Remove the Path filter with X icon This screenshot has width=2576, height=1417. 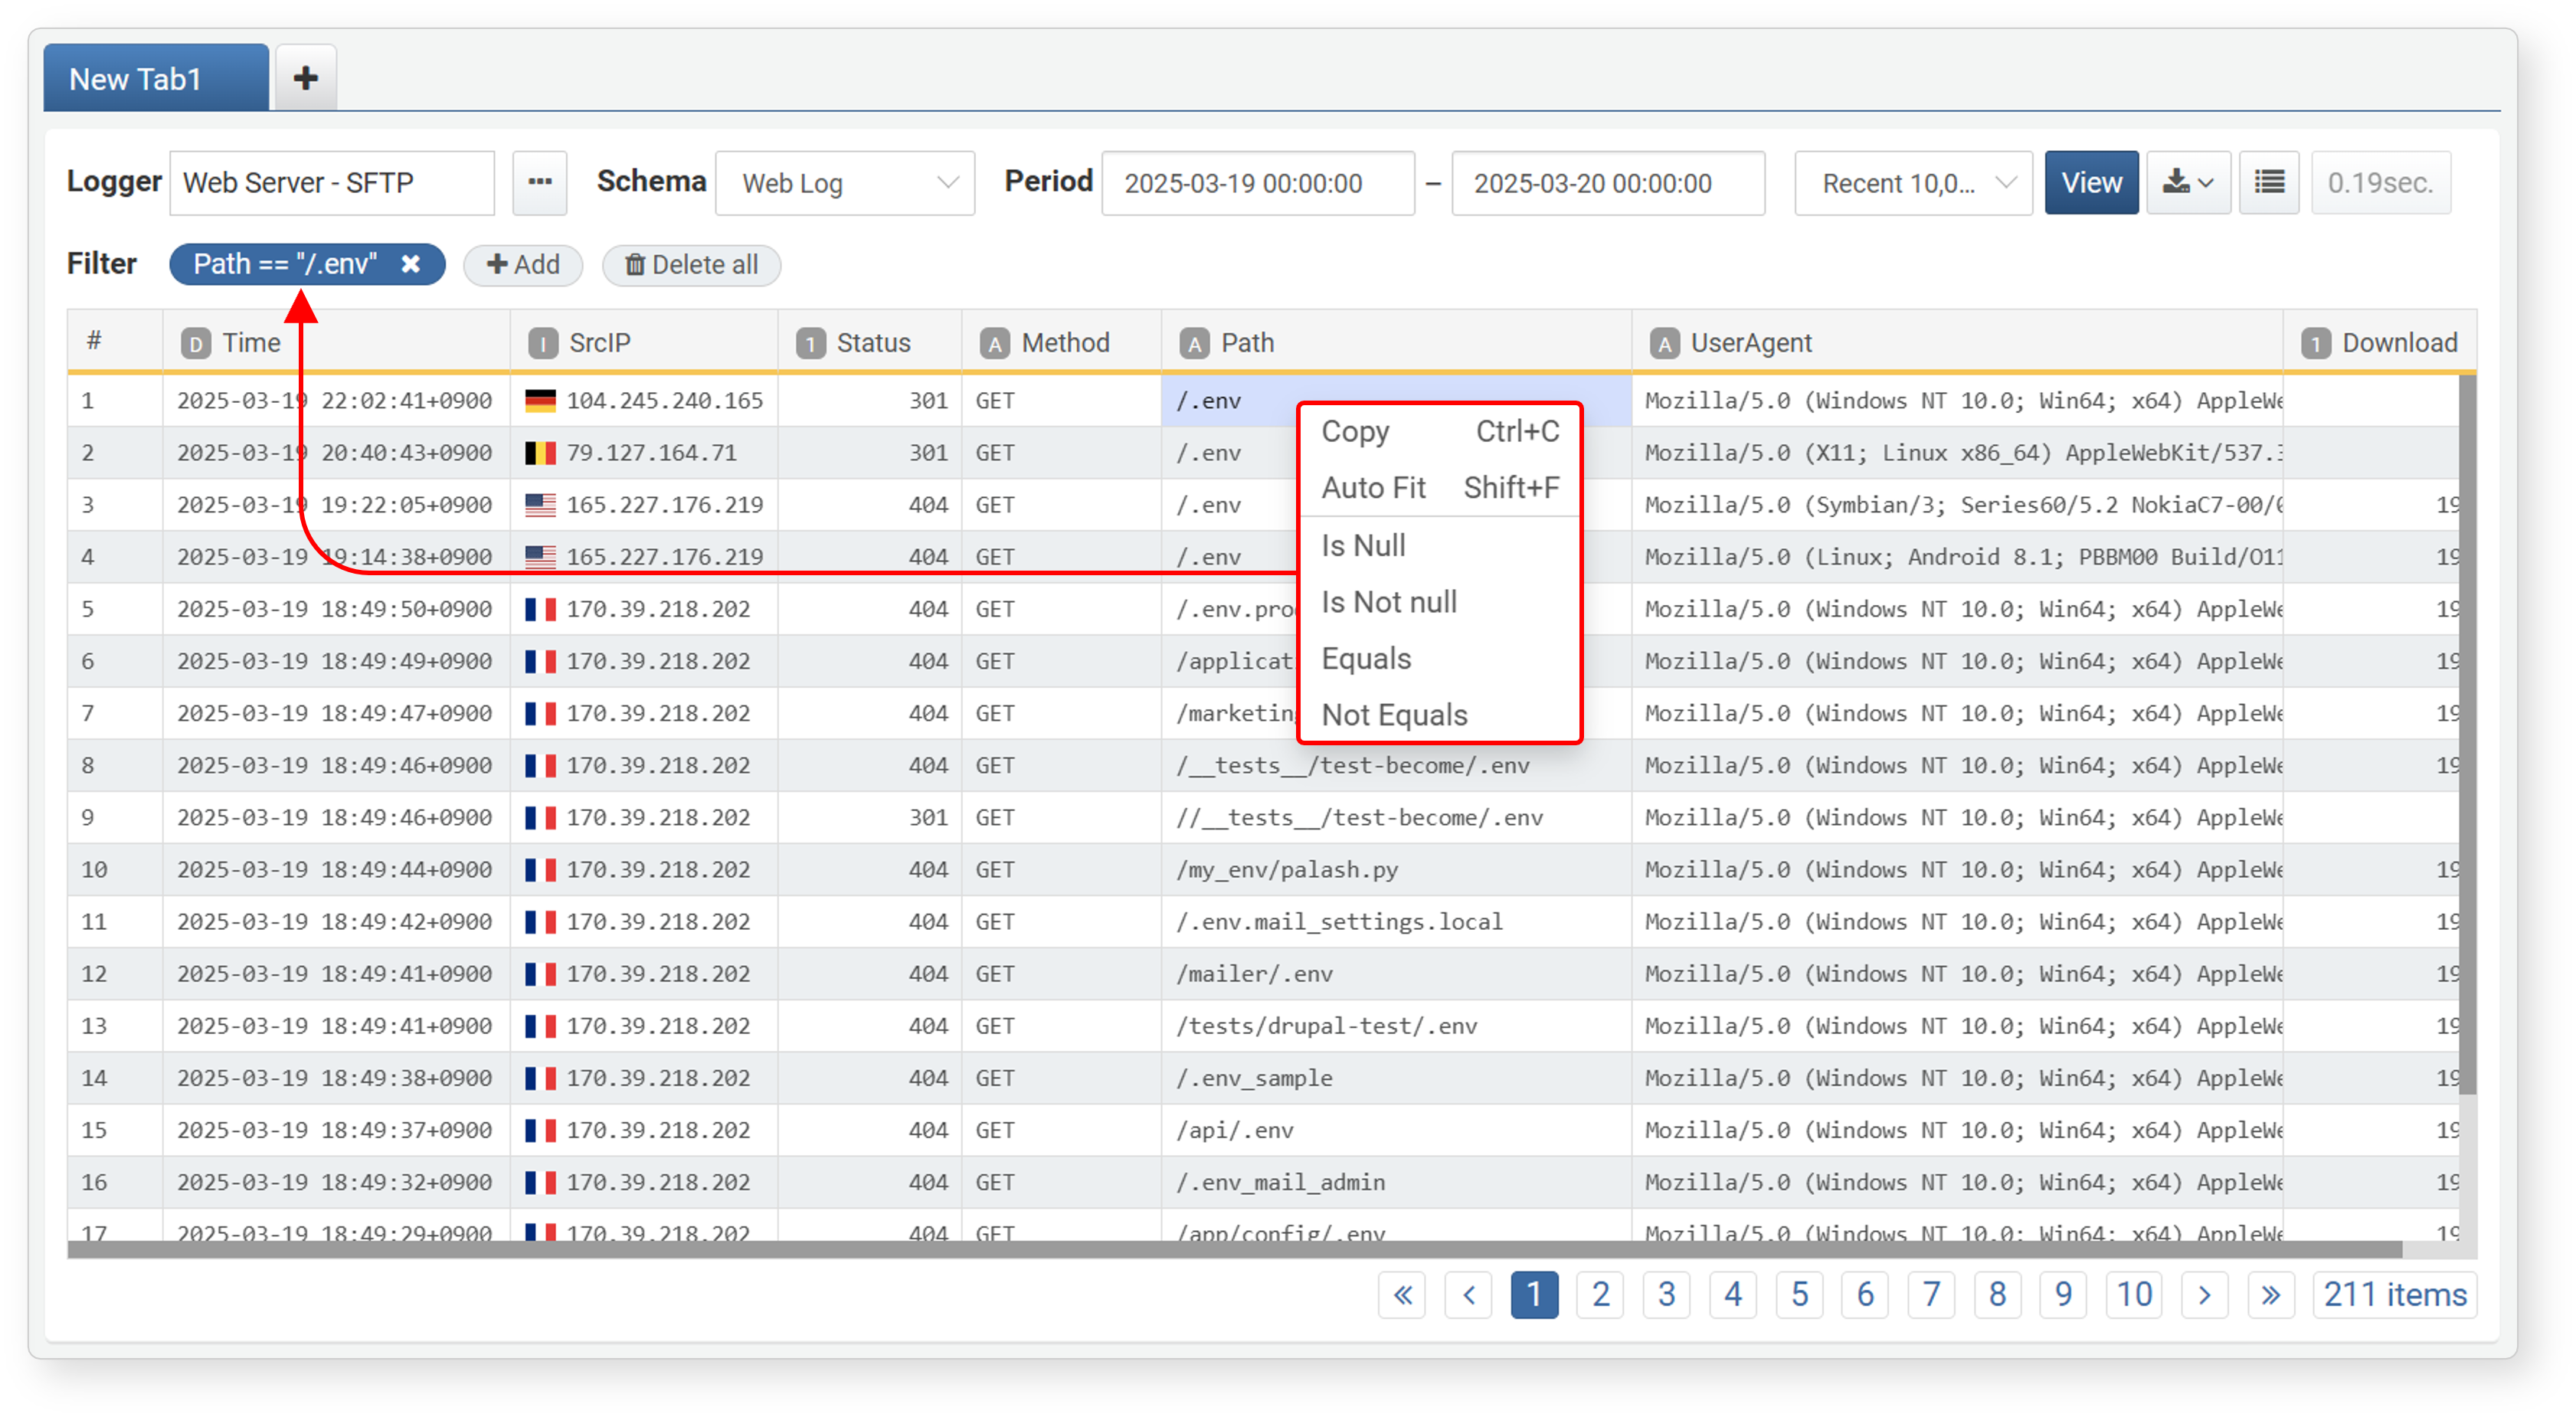click(411, 264)
